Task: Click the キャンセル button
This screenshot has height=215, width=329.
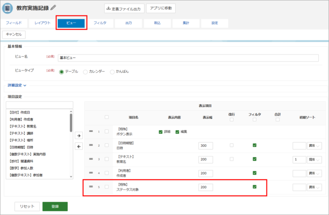Action: click(14, 34)
